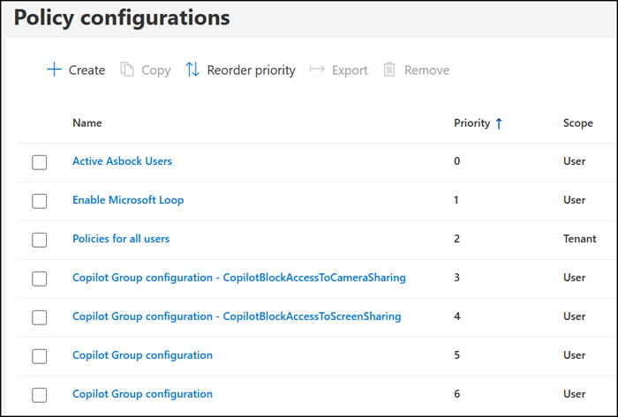Screen dimensions: 618x417
Task: Open the Active Asbock Users policy
Action: pos(122,161)
